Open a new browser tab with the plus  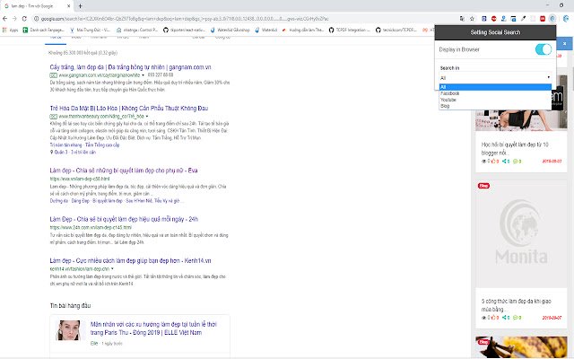tap(80, 6)
